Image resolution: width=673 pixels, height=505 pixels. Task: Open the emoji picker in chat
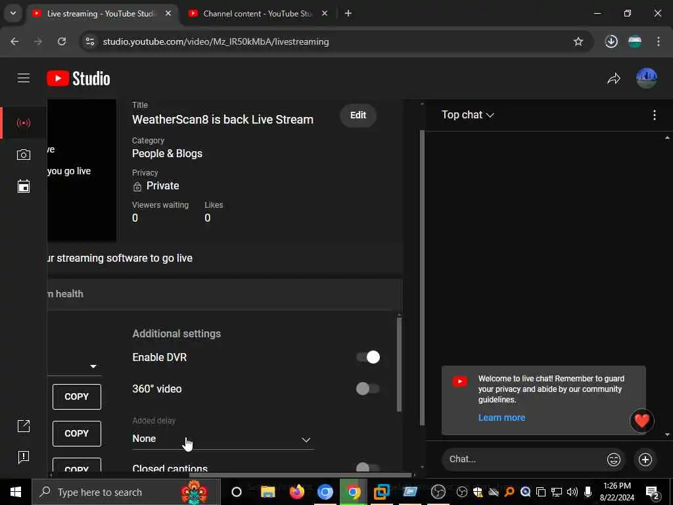point(614,460)
